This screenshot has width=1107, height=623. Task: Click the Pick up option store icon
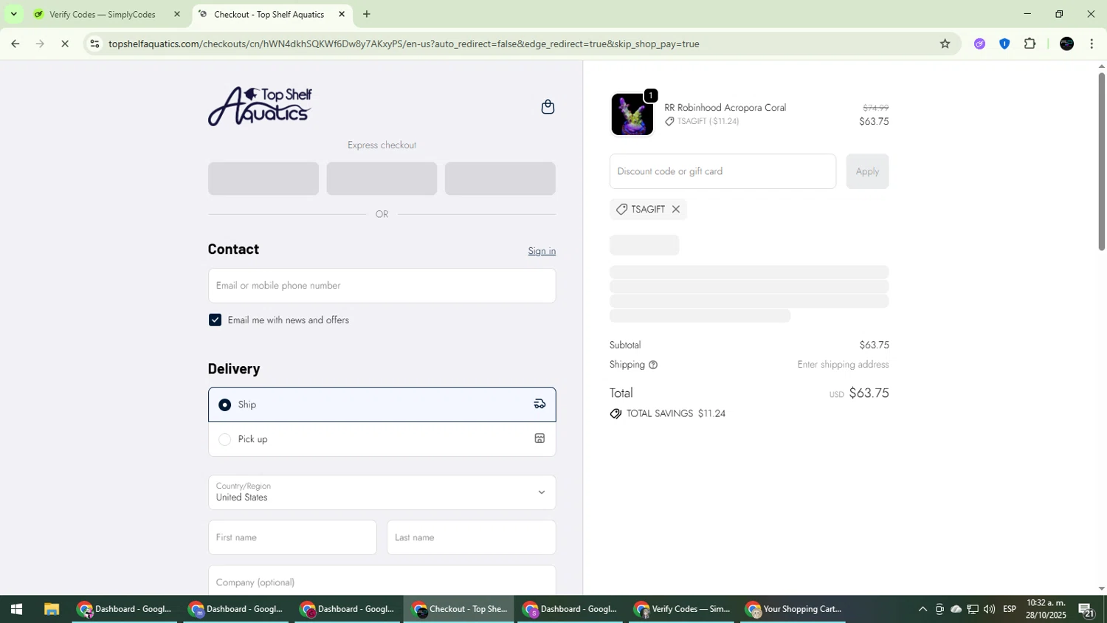point(539,438)
